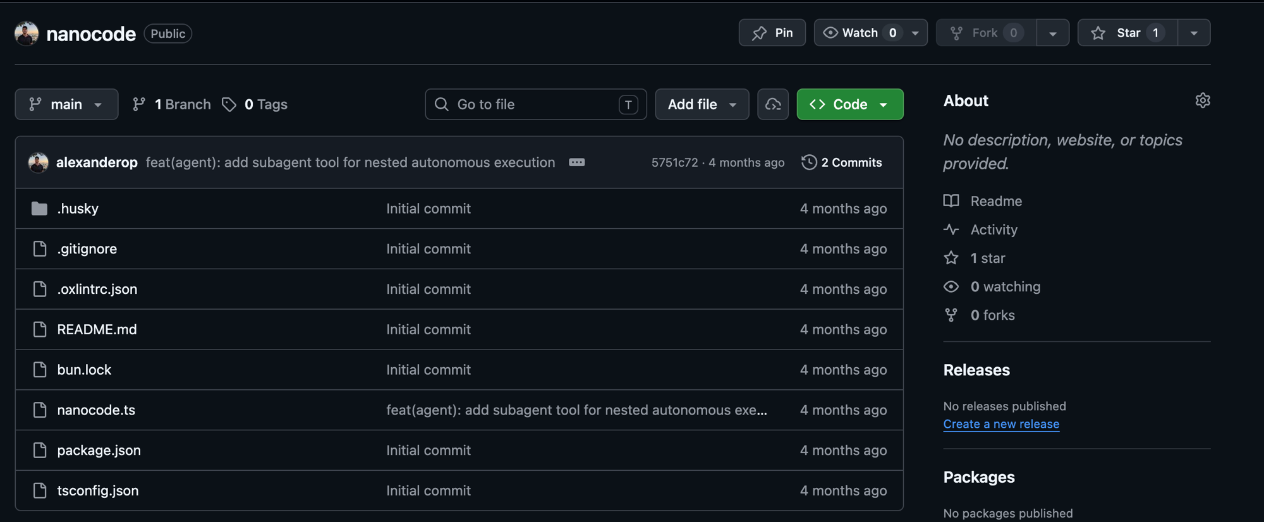Screen dimensions: 1264x522
Task: Open Initial commit message on .husky row
Action: pyautogui.click(x=428, y=209)
